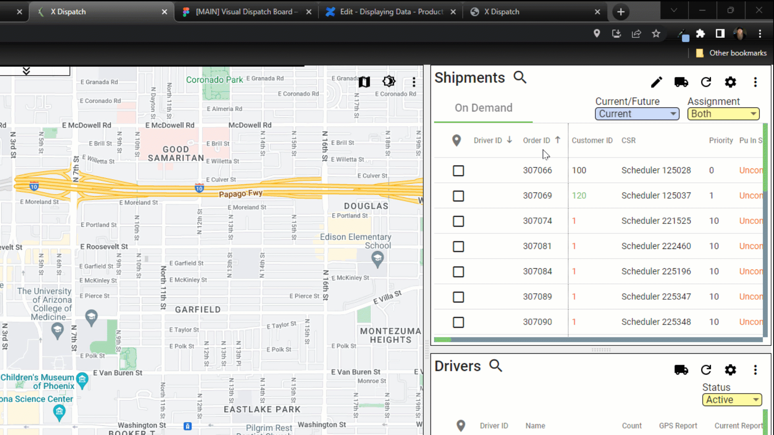
Task: Tick the checkbox for order 307090
Action: pyautogui.click(x=458, y=322)
